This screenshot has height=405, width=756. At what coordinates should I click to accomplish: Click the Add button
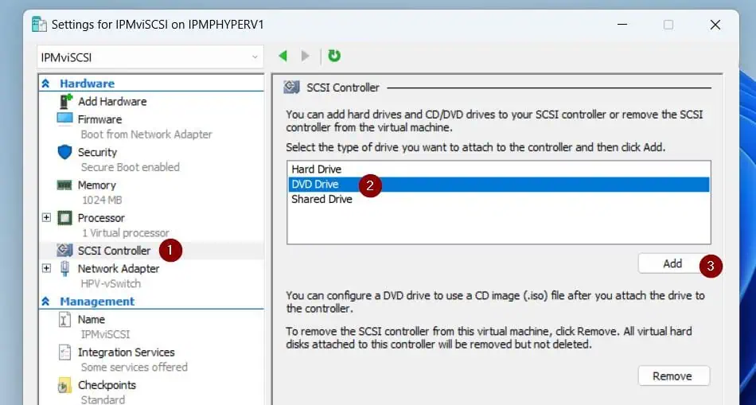click(x=672, y=263)
